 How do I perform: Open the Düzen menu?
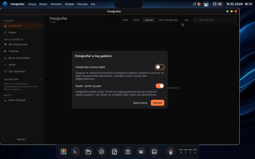(x=43, y=4)
